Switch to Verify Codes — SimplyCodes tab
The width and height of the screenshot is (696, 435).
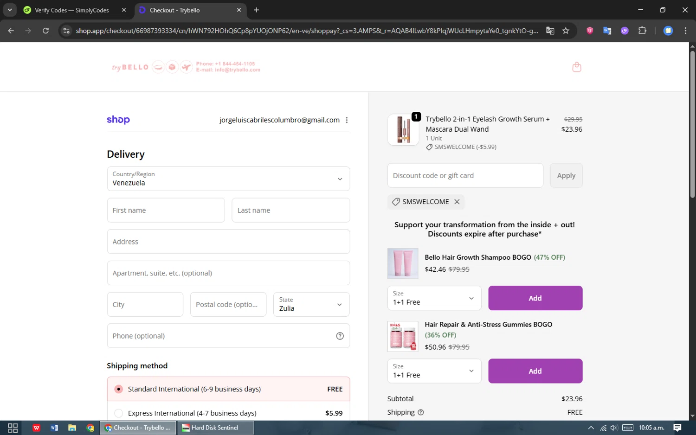(x=72, y=10)
